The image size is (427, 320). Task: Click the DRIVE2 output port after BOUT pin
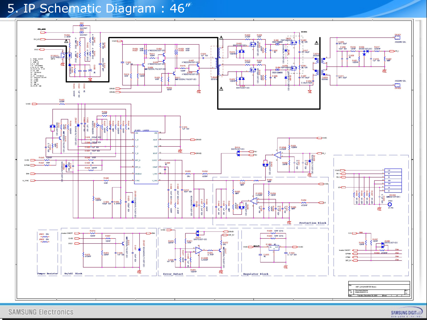click(x=193, y=153)
